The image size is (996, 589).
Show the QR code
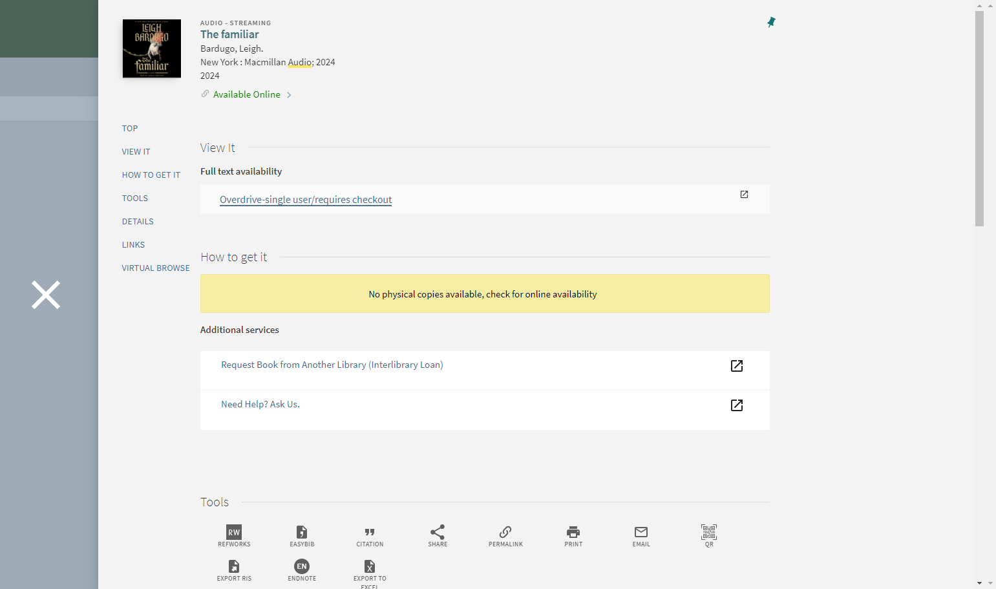[709, 536]
